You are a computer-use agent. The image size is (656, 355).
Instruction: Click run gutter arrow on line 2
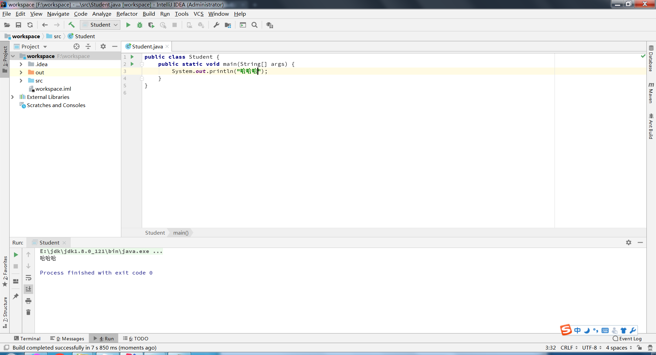coord(132,64)
